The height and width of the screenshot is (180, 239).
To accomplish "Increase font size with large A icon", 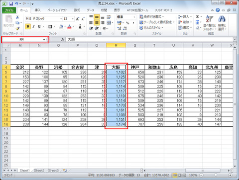I will [x=78, y=19].
